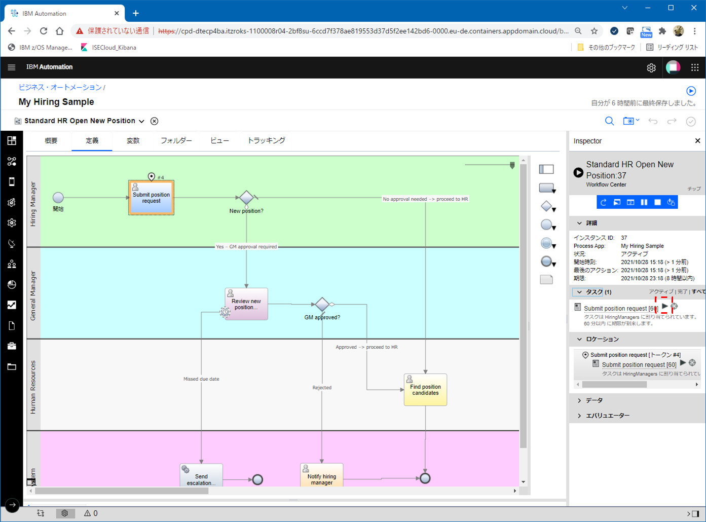Click the warnings count 0 in the status bar
The image size is (706, 522).
click(91, 513)
